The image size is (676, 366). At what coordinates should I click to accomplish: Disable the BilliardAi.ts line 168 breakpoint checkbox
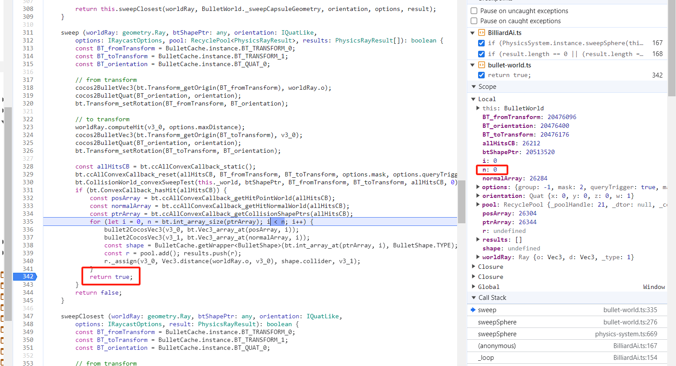(481, 54)
